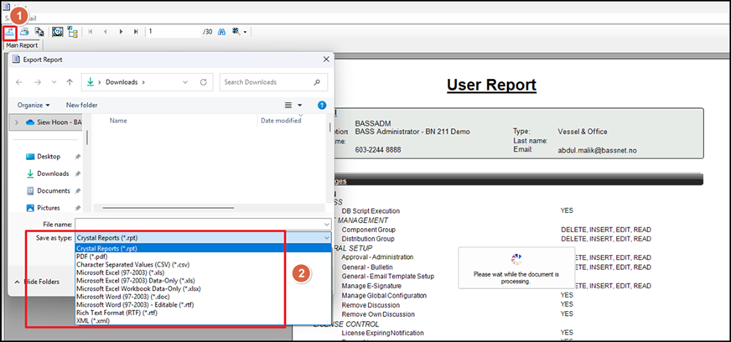Toggle the group tree toolbar icon
The height and width of the screenshot is (342, 731).
pos(72,32)
